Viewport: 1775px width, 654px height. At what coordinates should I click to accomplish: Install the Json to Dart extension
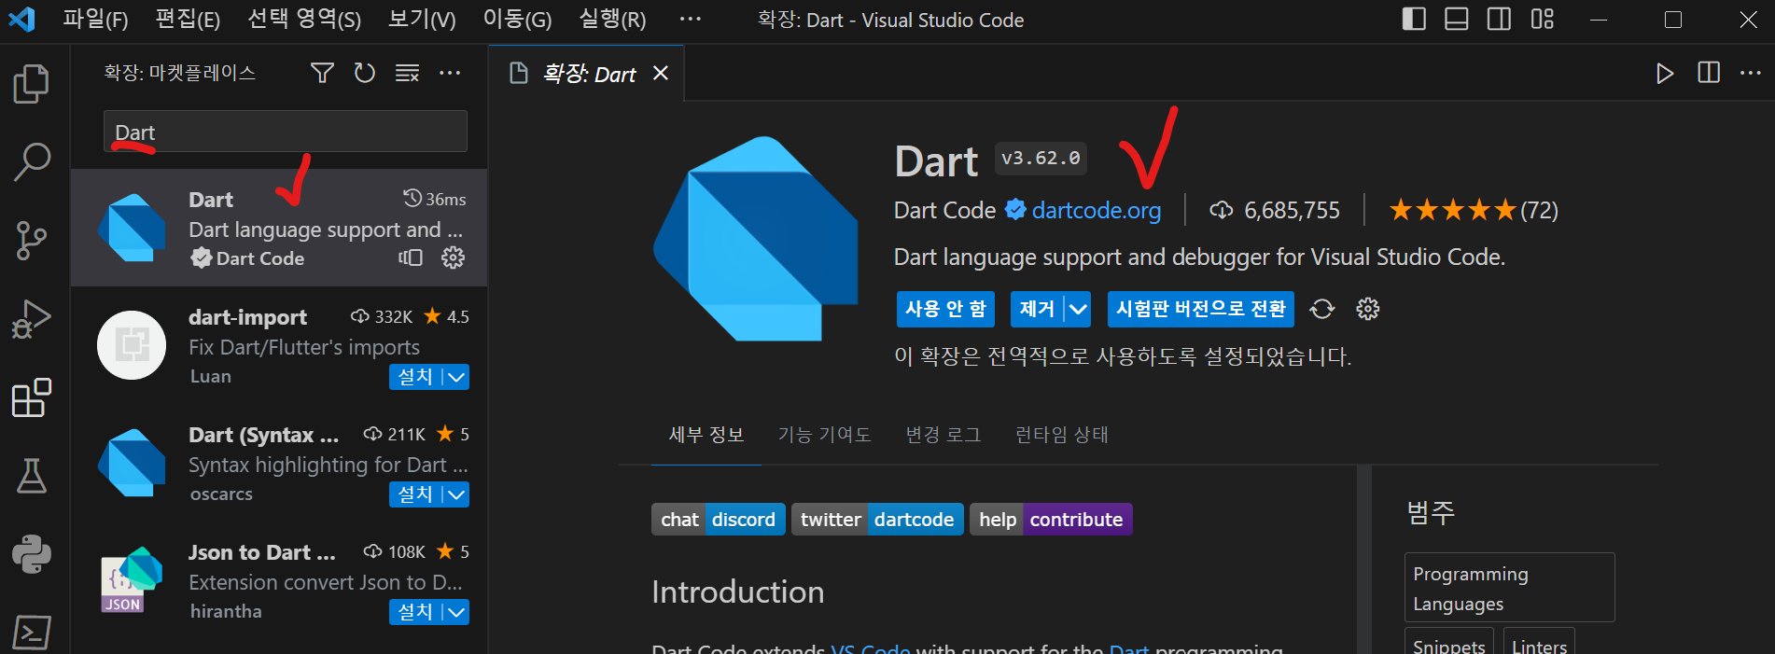[x=415, y=612]
